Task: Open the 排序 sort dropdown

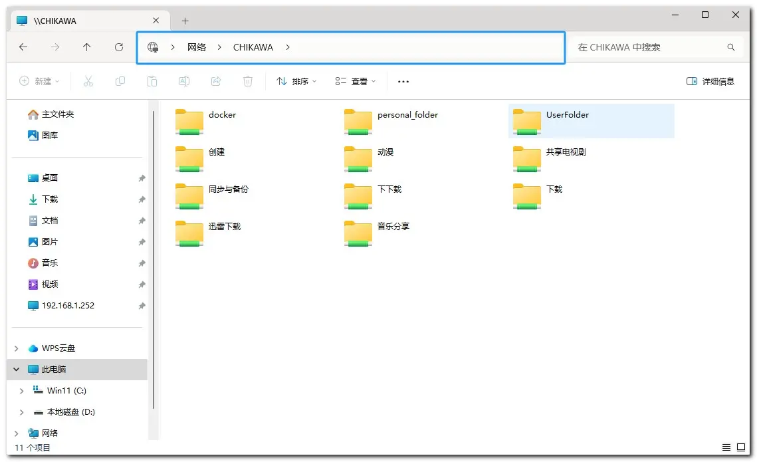Action: (x=296, y=81)
